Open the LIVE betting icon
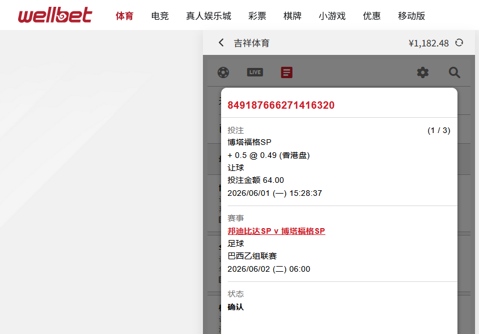The height and width of the screenshot is (334, 479). [x=255, y=72]
